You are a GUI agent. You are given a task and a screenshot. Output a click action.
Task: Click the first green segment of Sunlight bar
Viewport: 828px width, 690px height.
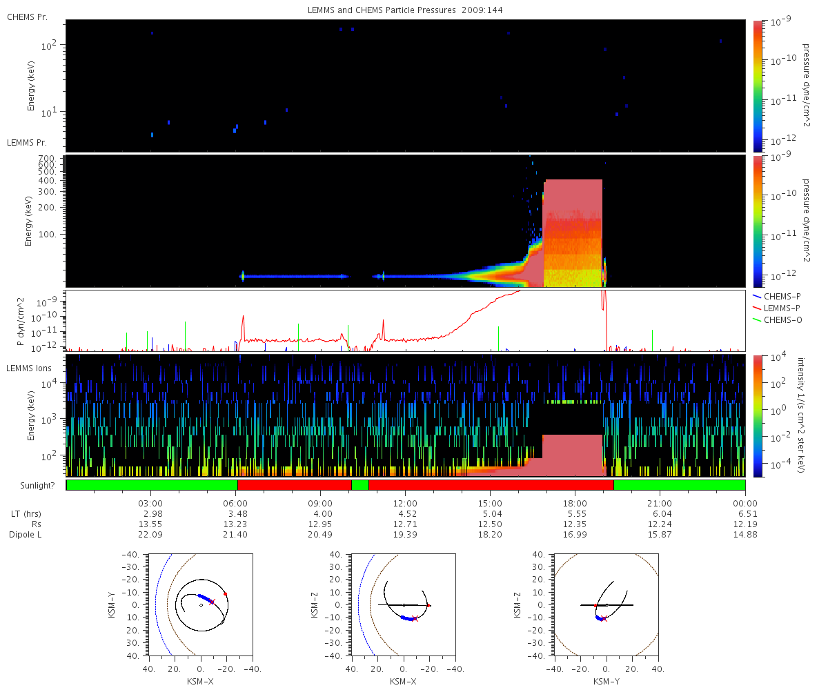coord(152,485)
